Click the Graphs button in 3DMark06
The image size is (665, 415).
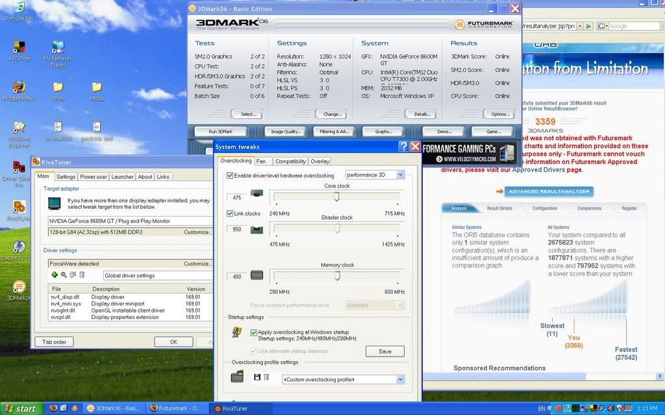[383, 132]
